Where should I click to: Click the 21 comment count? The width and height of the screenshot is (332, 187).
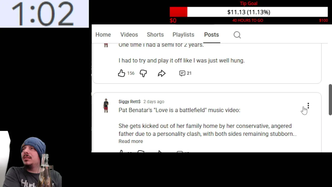pos(189,73)
